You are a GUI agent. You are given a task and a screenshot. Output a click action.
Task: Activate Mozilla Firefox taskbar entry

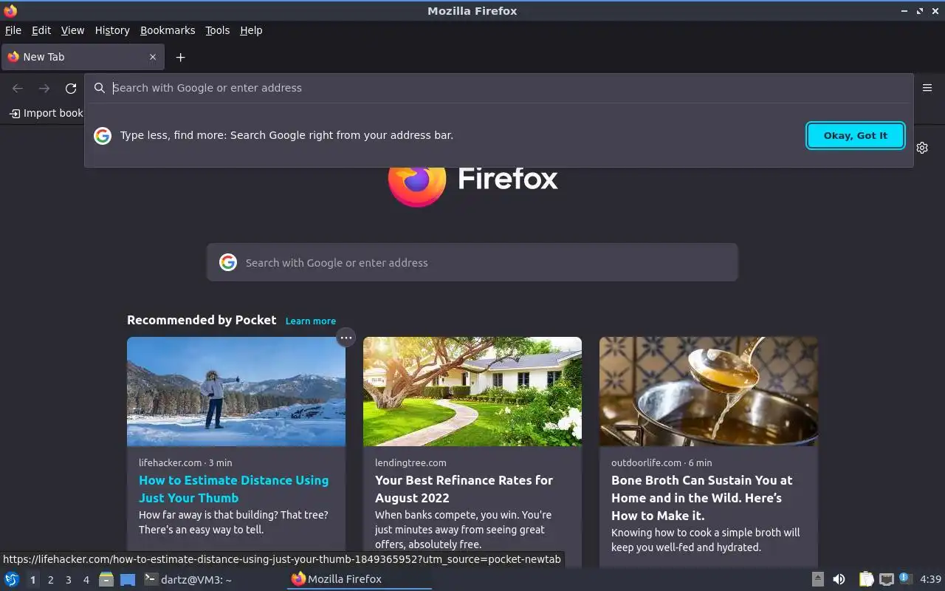click(x=359, y=579)
